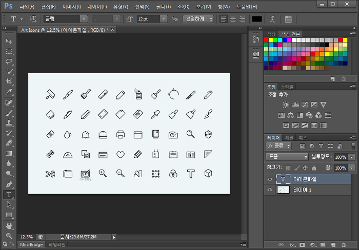
Task: Open anti-aliasing 선명하게 dropdown
Action: pos(198,19)
